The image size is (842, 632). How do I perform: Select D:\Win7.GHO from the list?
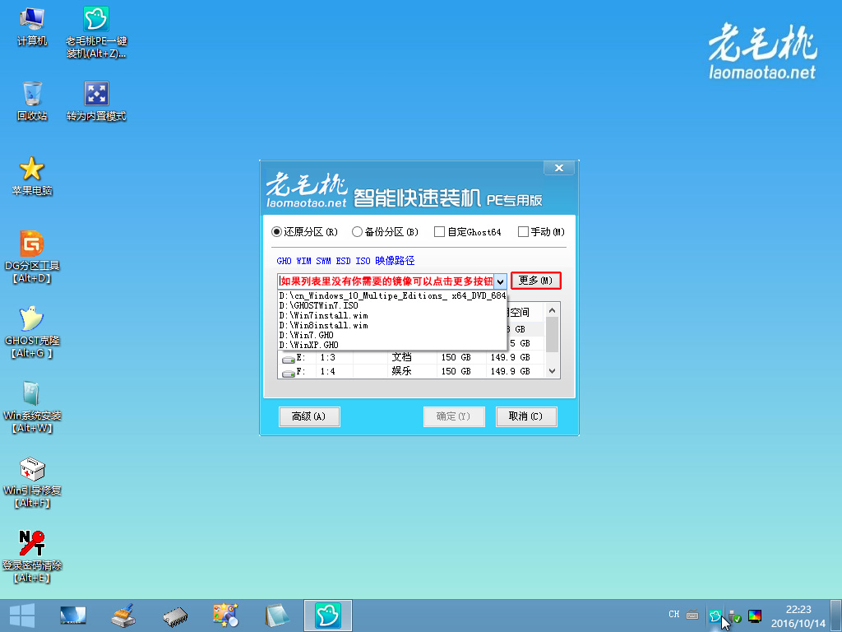pos(392,335)
